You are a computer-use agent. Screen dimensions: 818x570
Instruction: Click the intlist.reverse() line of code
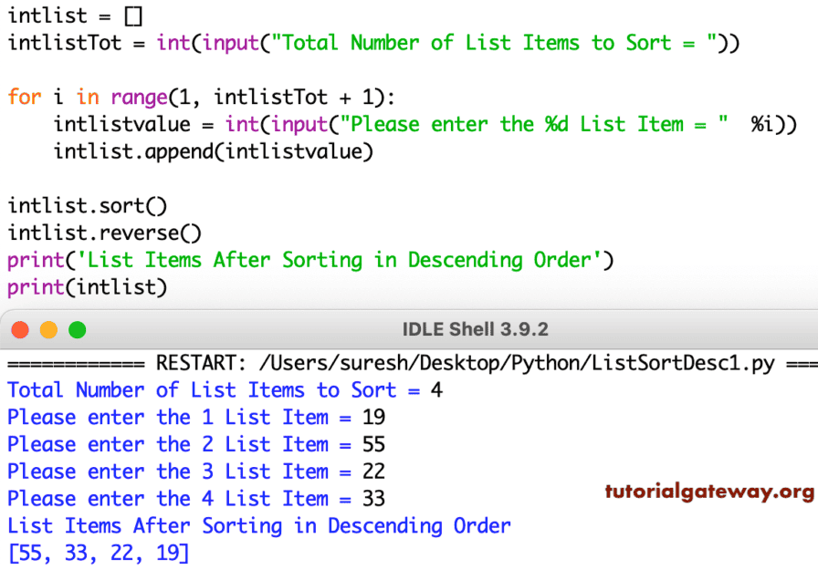coord(100,233)
